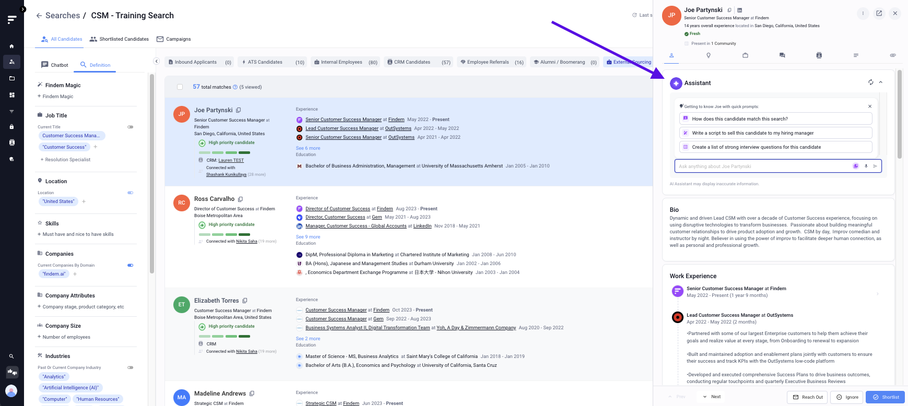Open the contacts book icon in sidebar

tap(11, 142)
